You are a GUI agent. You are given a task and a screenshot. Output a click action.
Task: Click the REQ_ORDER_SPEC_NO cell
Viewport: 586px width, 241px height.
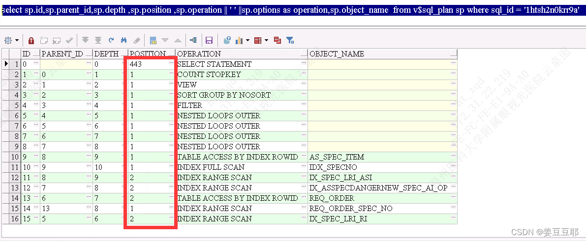[383, 209]
